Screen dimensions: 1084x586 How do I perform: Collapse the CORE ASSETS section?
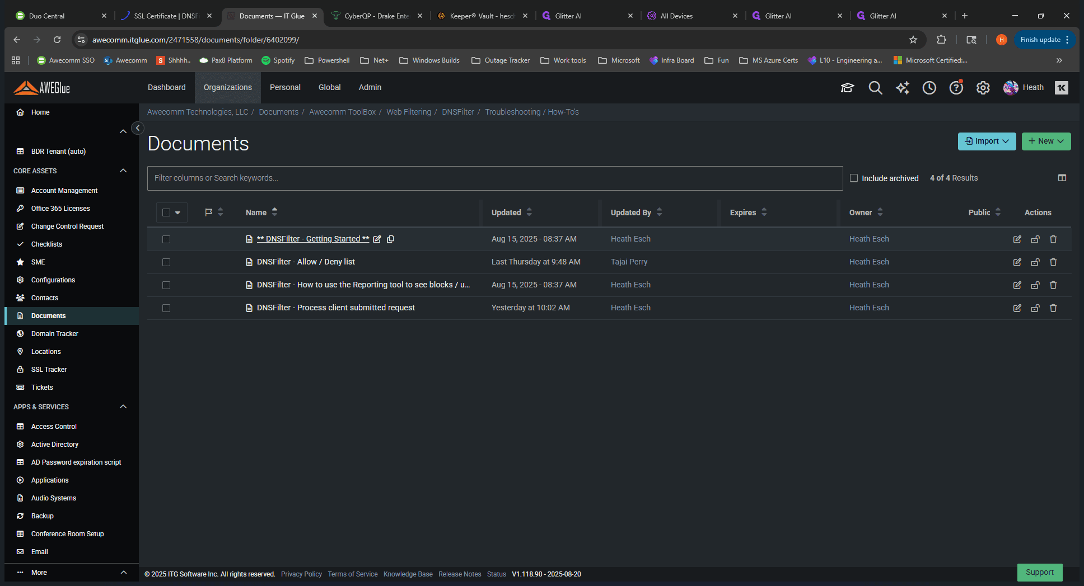click(x=123, y=171)
